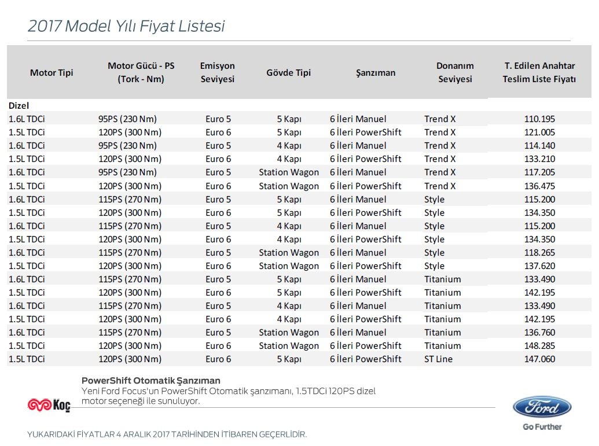Click the Ford oval logo
The height and width of the screenshot is (446, 599).
542,407
